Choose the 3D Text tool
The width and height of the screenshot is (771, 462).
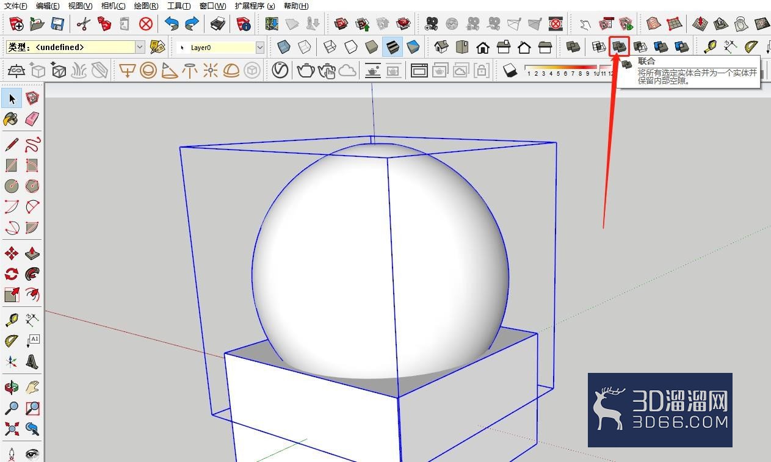32,361
